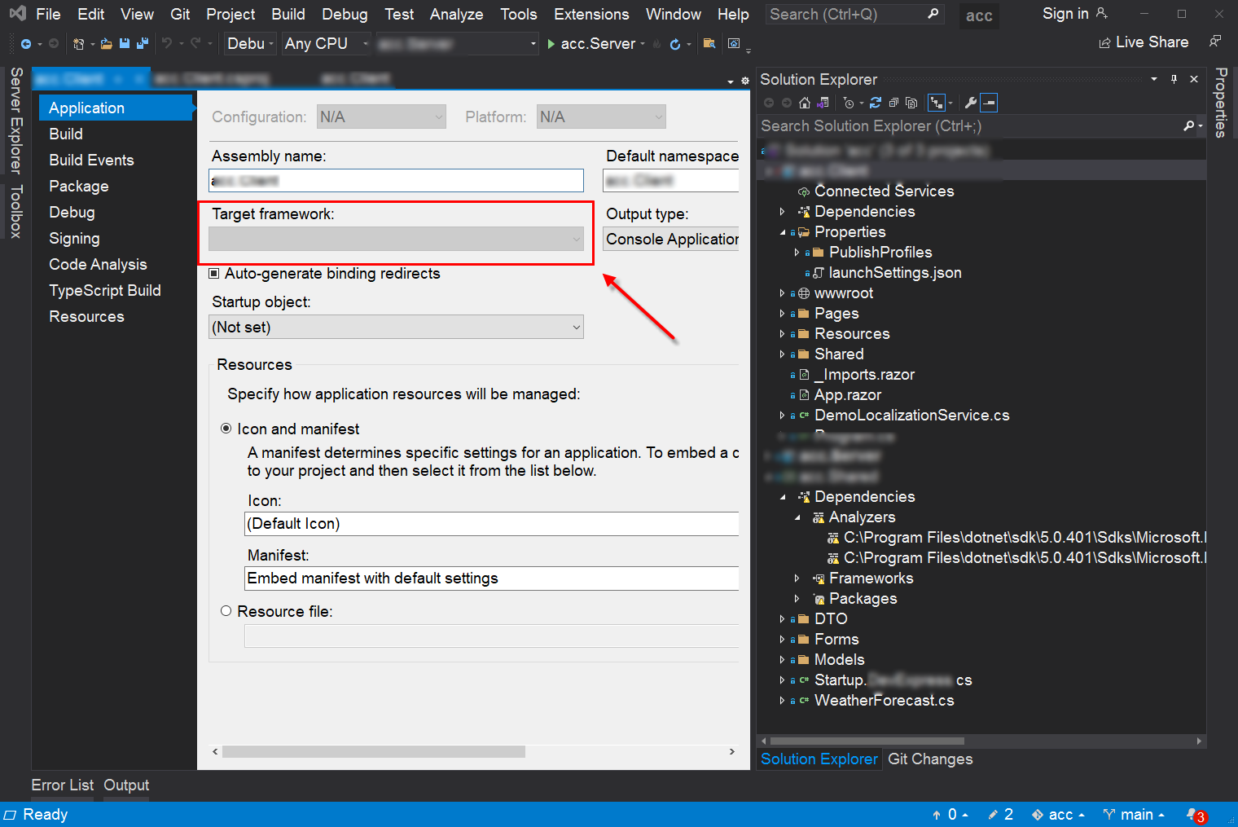Click the Find in Files icon
This screenshot has width=1238, height=827.
click(x=709, y=44)
